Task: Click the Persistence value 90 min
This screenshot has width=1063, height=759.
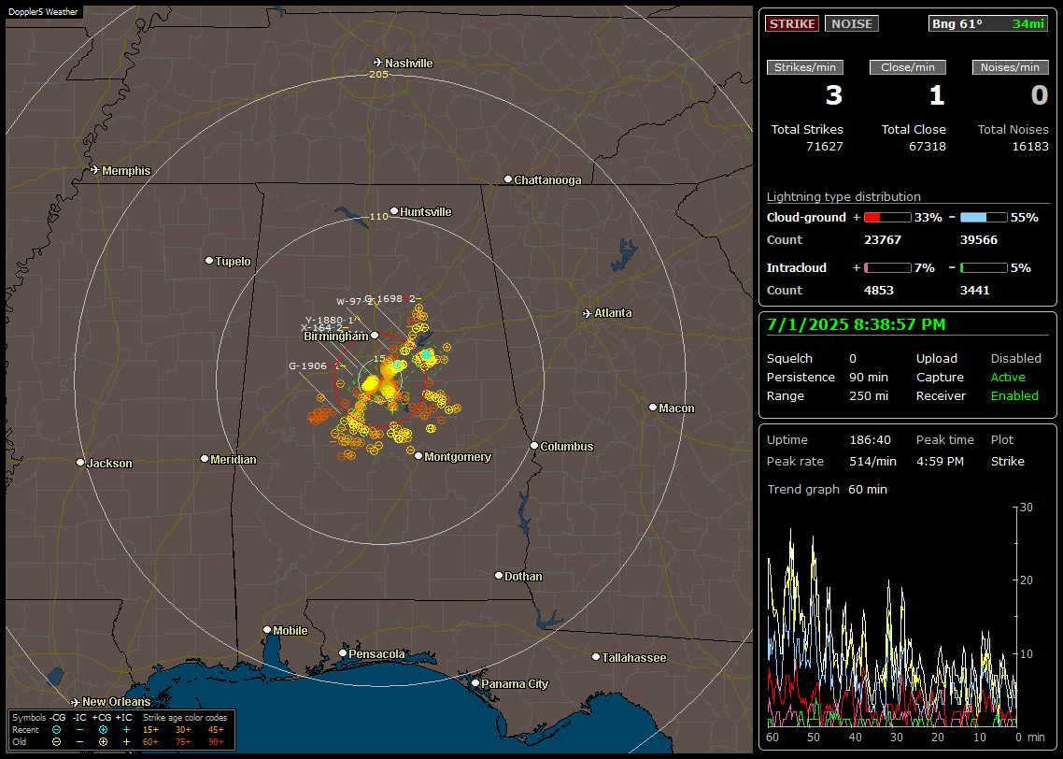Action: point(869,377)
